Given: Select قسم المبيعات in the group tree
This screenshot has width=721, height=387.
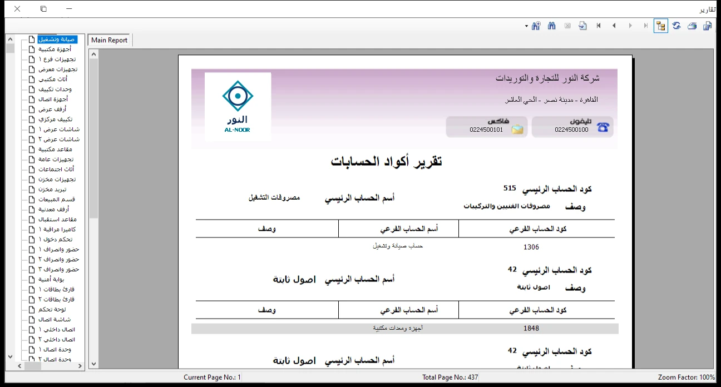Looking at the screenshot, I should click(57, 200).
